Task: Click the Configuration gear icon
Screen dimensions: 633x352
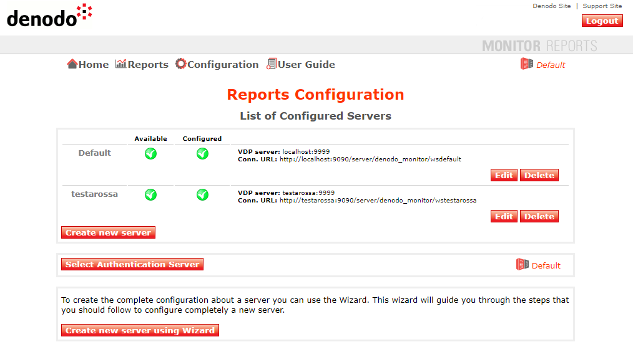Action: click(181, 64)
